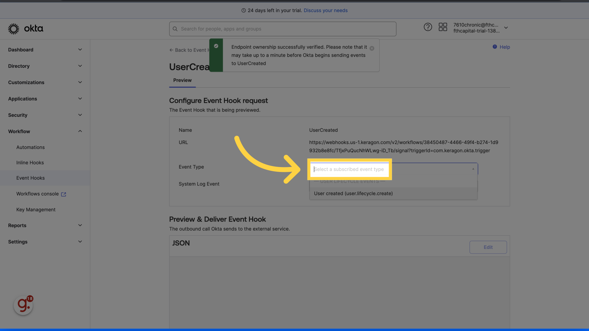
Task: Open the help question mark icon
Action: 428,27
